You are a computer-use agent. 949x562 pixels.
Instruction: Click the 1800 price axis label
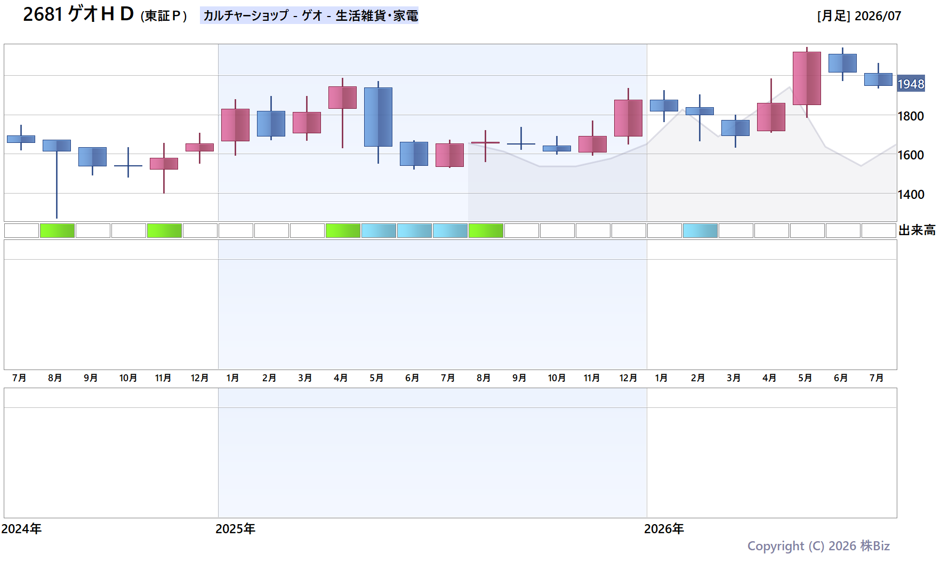tap(911, 116)
